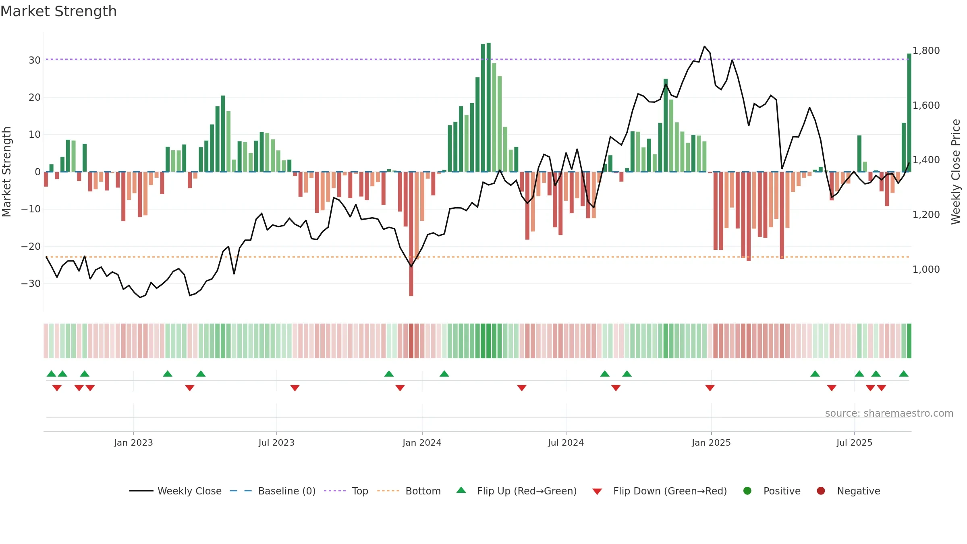Click the flip-up marker just after Jan 2024
The height and width of the screenshot is (544, 967).
444,374
